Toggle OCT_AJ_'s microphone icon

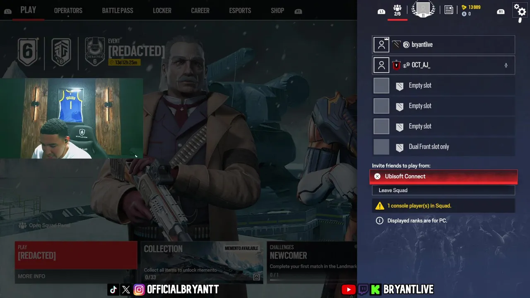pyautogui.click(x=506, y=65)
